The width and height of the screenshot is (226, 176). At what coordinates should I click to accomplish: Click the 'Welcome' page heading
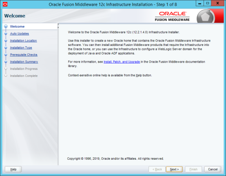[x=15, y=16]
